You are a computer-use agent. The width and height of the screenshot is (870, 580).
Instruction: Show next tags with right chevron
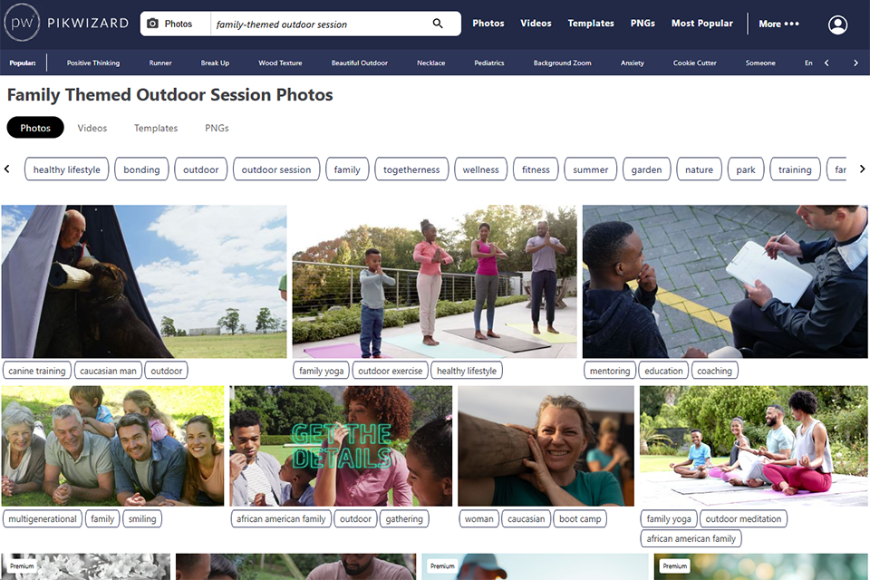(862, 169)
